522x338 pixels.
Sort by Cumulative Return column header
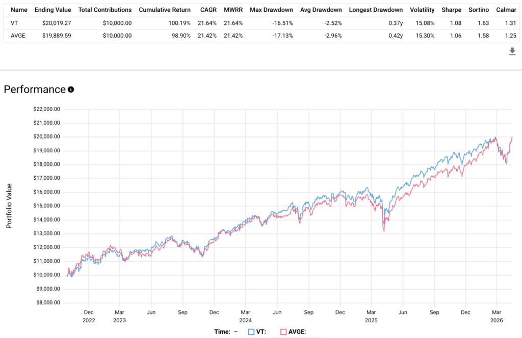165,10
